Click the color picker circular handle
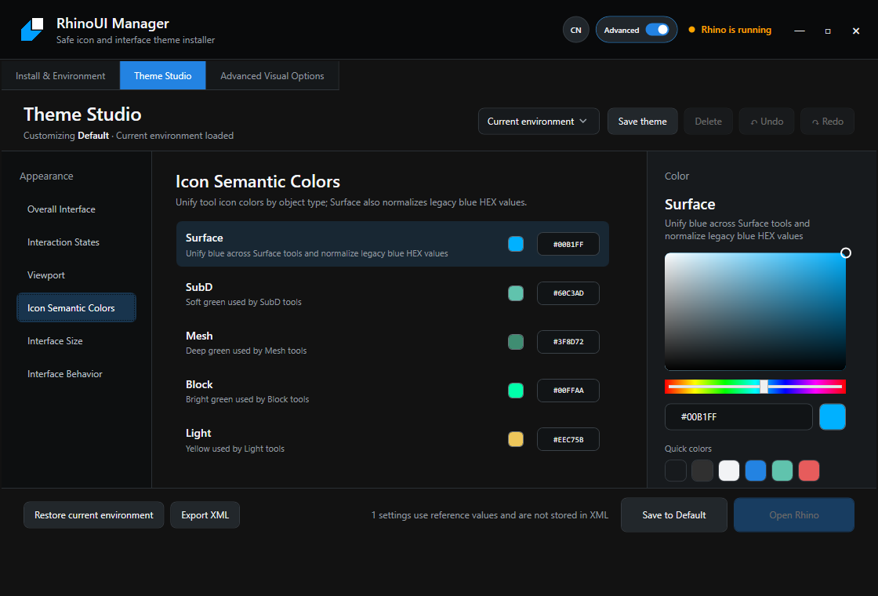 [x=846, y=253]
